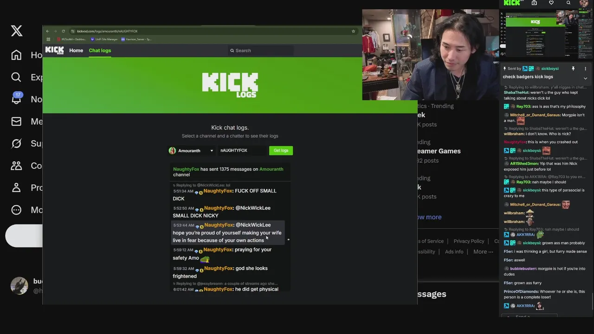Click the 'Show more' link in X trends
The image size is (594, 334).
(x=428, y=217)
